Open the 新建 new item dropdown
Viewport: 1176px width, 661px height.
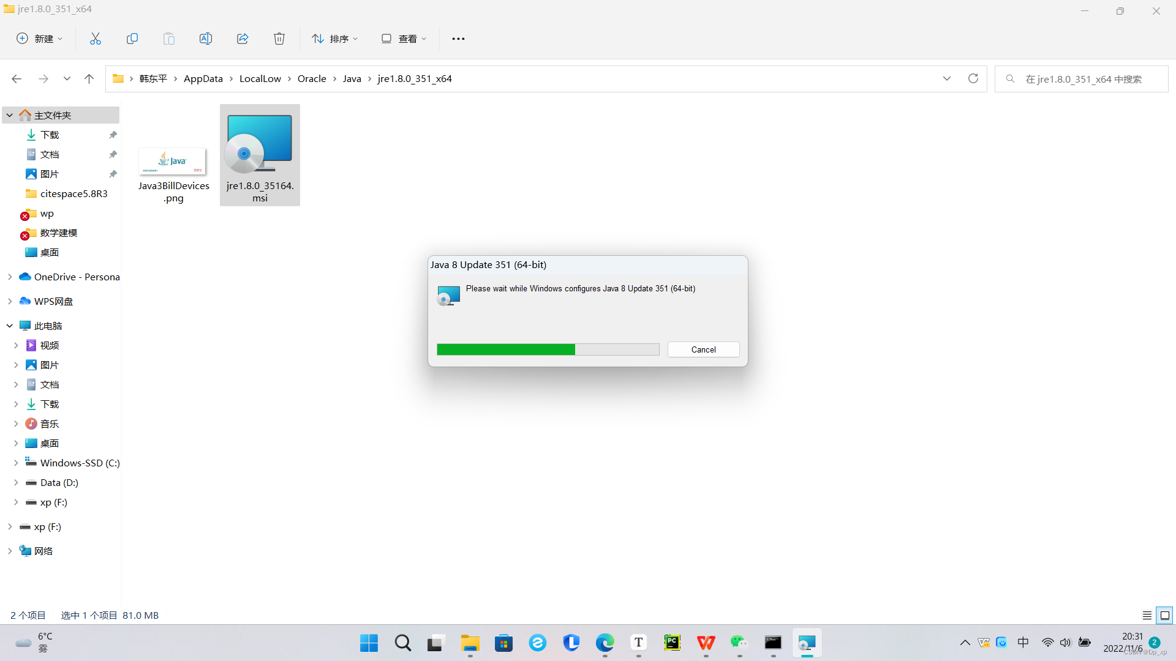(x=40, y=39)
